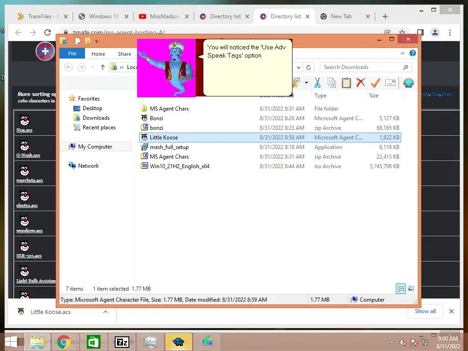Click the genie agent character

166,68
